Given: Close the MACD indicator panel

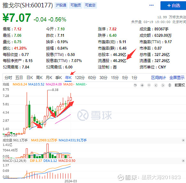Looking at the screenshot, I should [x=183, y=161].
